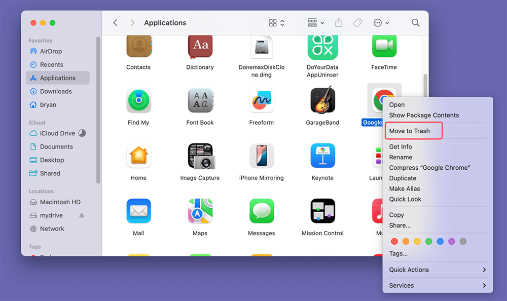Select the GarageBand guitar icon
The image size is (507, 301).
[322, 101]
